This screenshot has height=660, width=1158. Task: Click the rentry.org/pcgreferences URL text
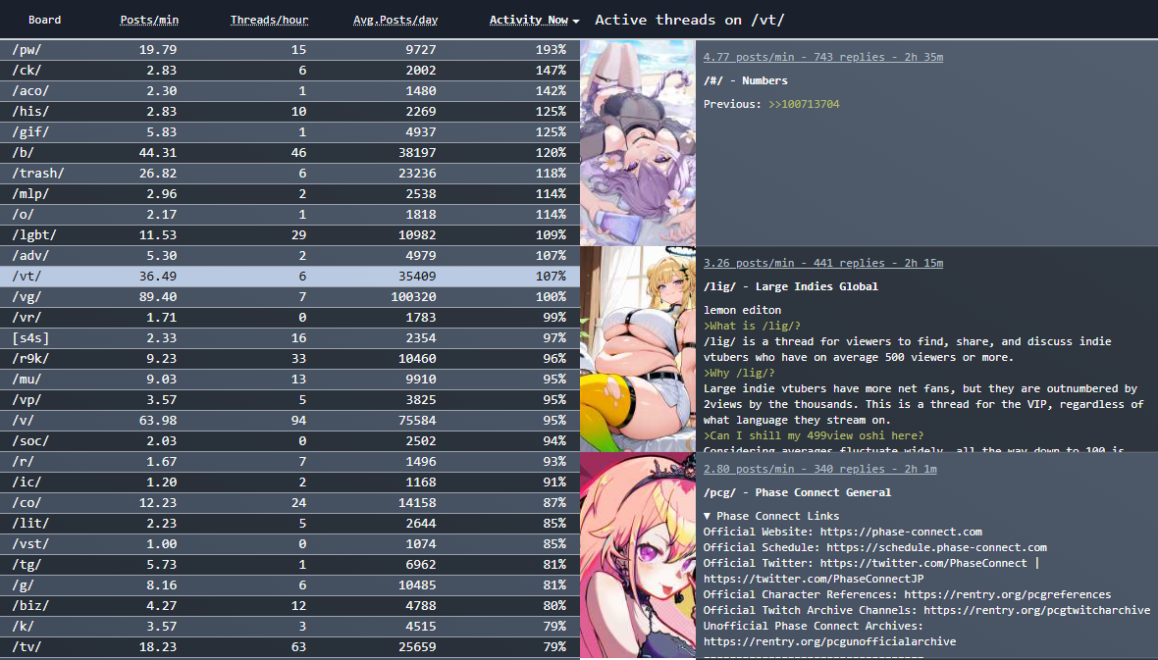click(1007, 594)
